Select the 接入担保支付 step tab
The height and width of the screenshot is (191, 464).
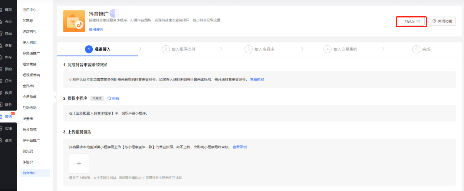click(x=179, y=49)
